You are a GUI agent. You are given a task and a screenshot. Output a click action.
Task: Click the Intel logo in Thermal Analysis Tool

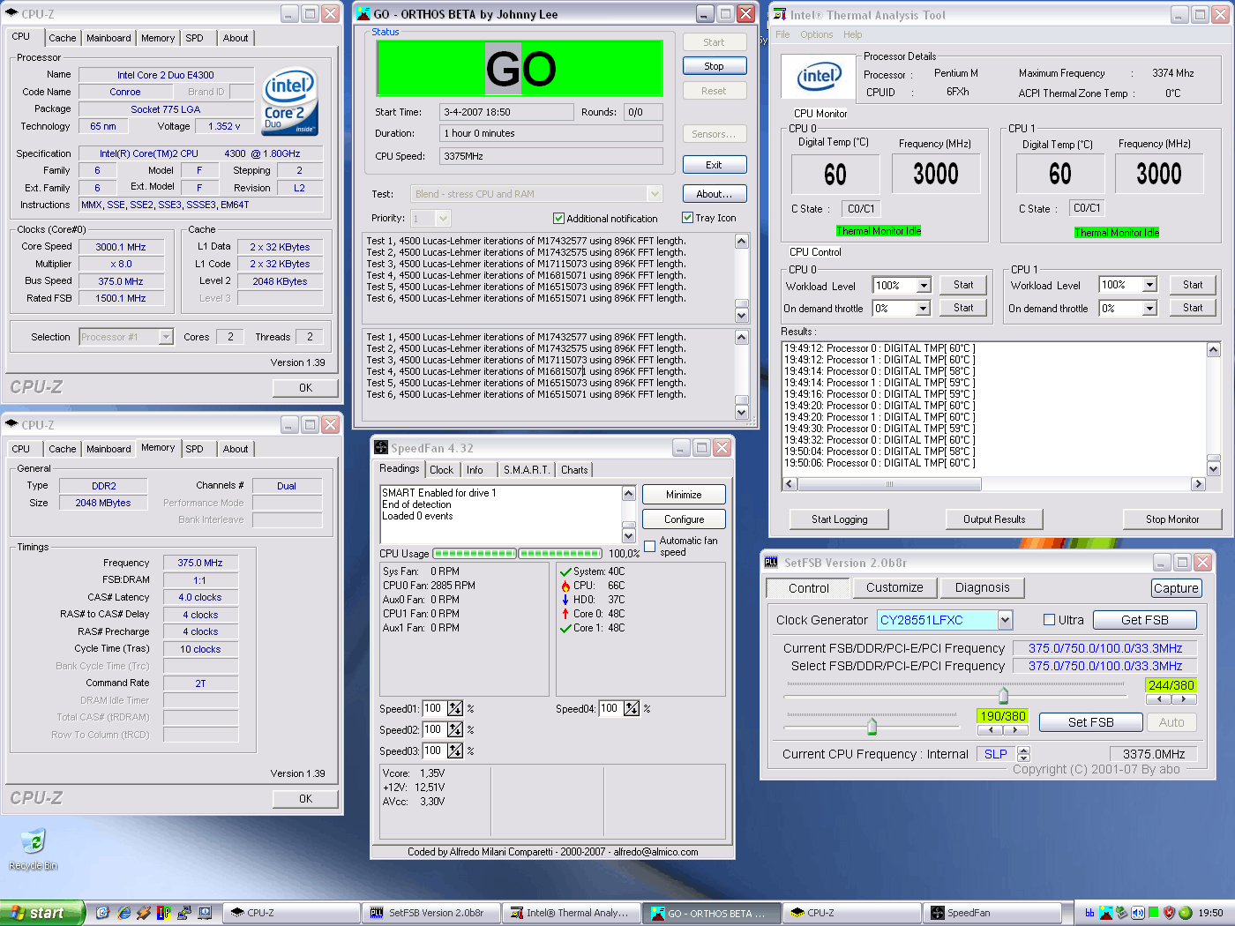pos(819,78)
